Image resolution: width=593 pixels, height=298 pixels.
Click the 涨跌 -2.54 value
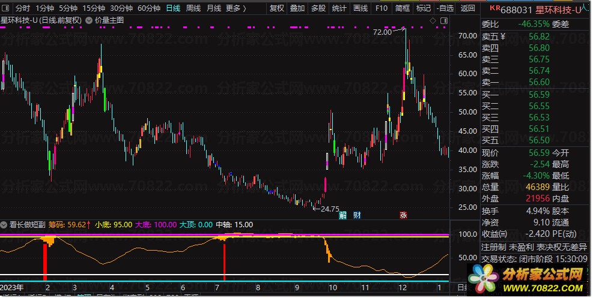[540, 164]
